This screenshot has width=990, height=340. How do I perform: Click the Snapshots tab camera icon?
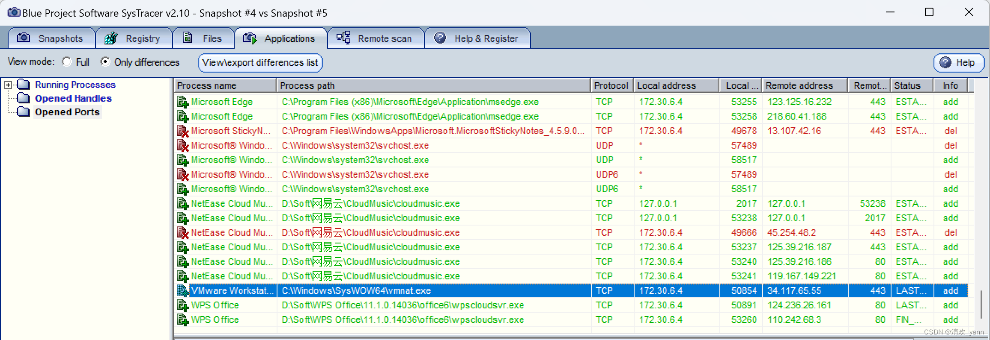pyautogui.click(x=24, y=38)
